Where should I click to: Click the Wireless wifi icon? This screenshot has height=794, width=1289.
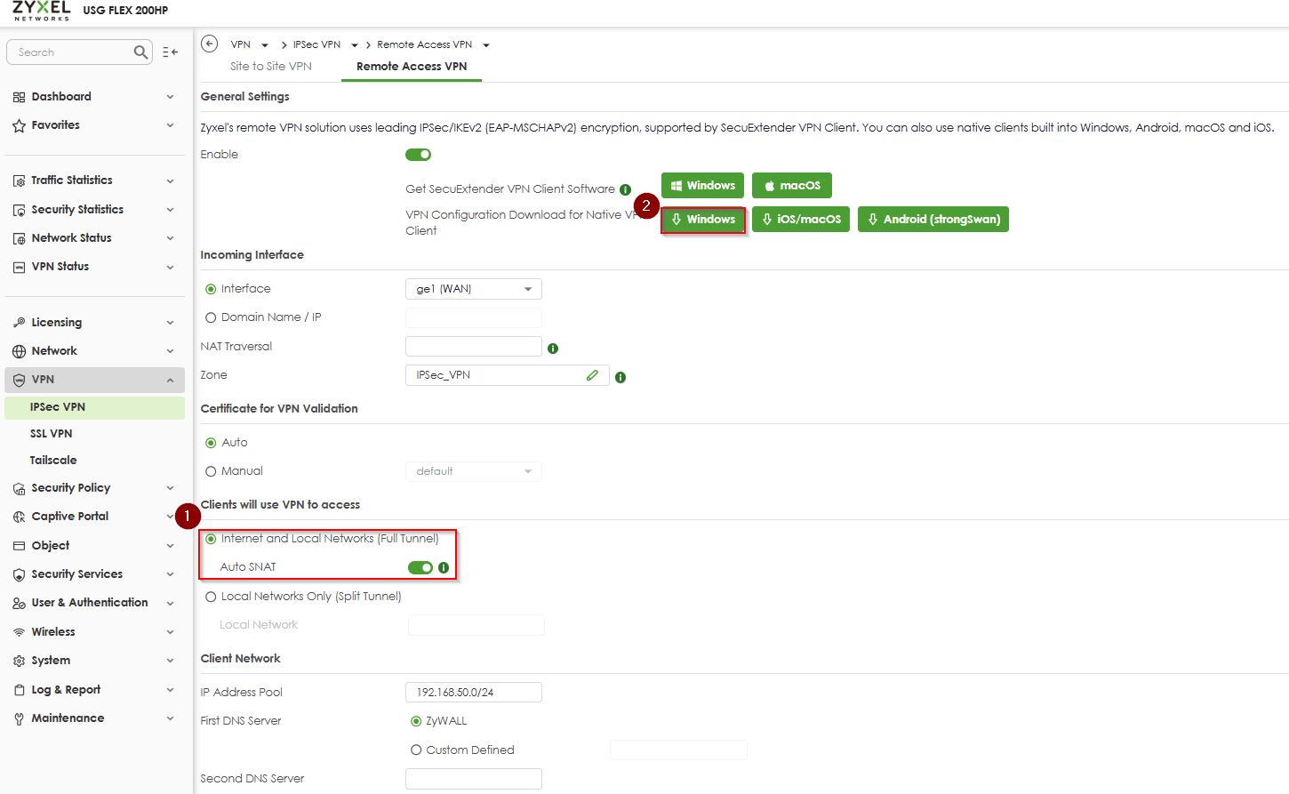[x=19, y=632]
